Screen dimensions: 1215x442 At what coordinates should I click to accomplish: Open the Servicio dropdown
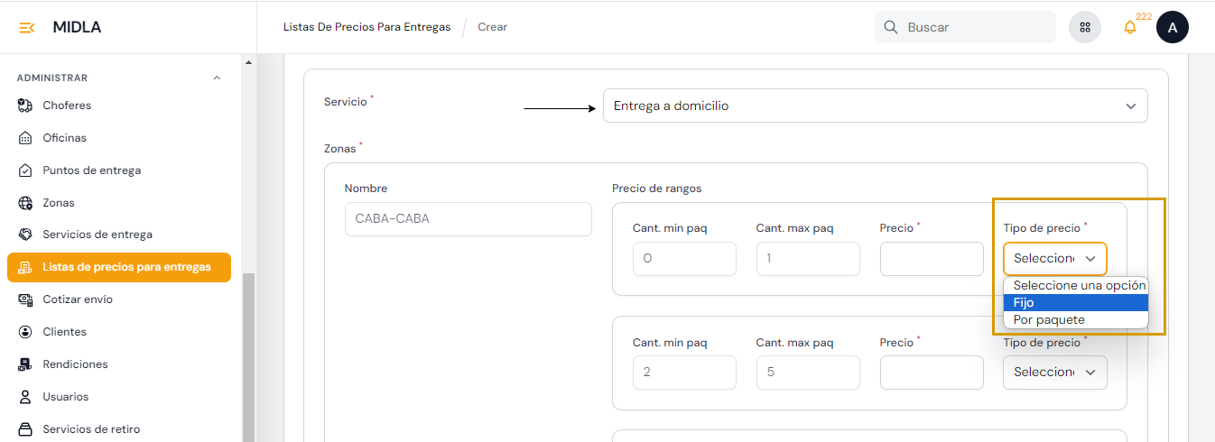[875, 106]
